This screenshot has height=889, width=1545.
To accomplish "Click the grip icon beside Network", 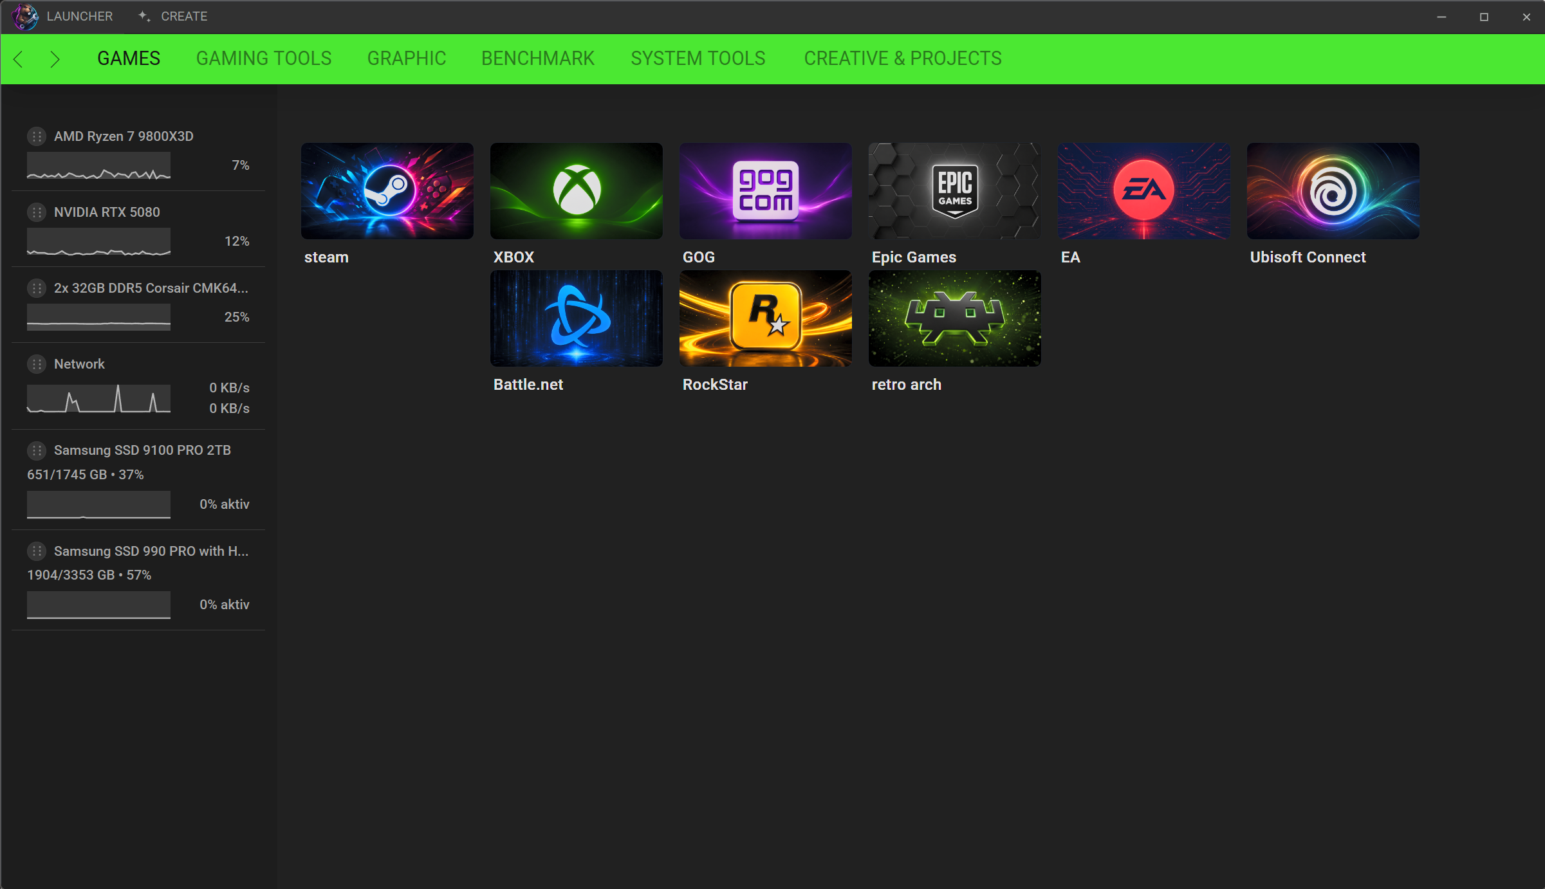I will pyautogui.click(x=37, y=364).
